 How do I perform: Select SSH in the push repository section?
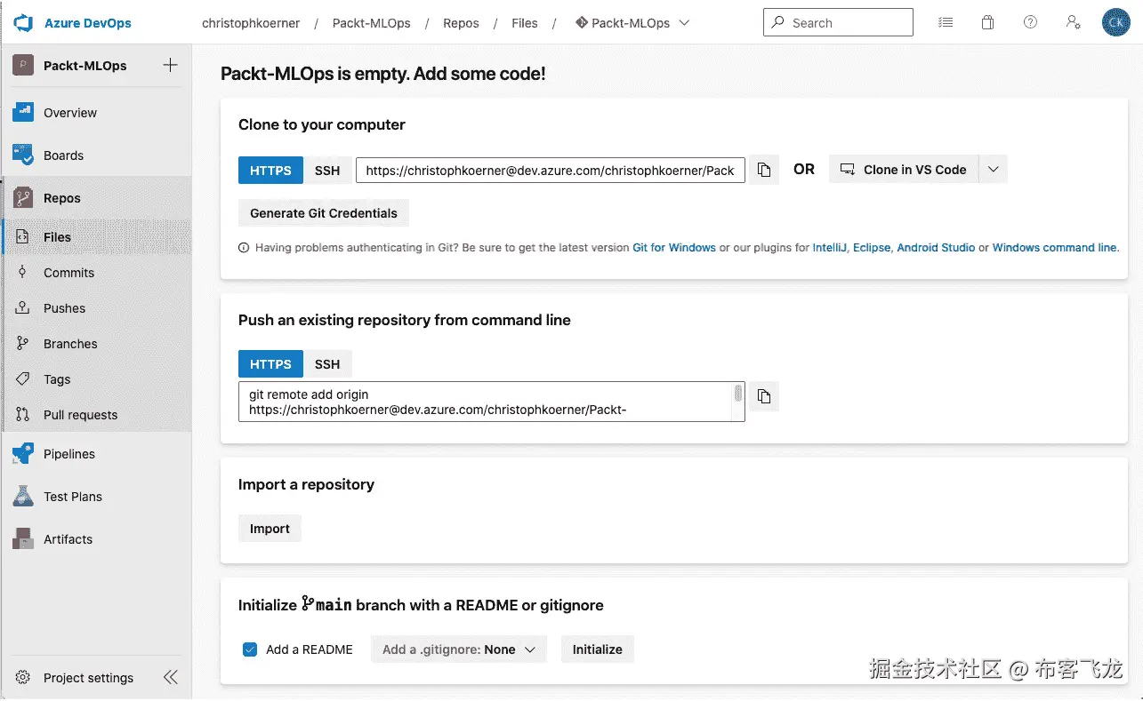coord(327,364)
